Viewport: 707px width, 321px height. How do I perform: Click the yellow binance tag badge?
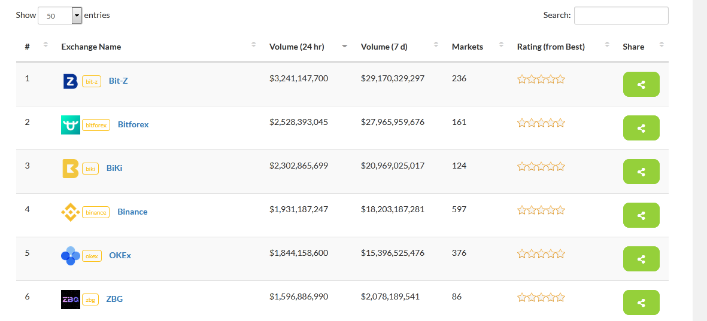[x=96, y=212]
